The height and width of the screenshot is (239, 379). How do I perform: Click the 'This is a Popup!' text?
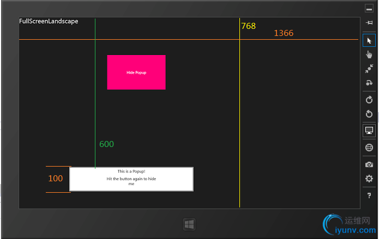point(131,171)
